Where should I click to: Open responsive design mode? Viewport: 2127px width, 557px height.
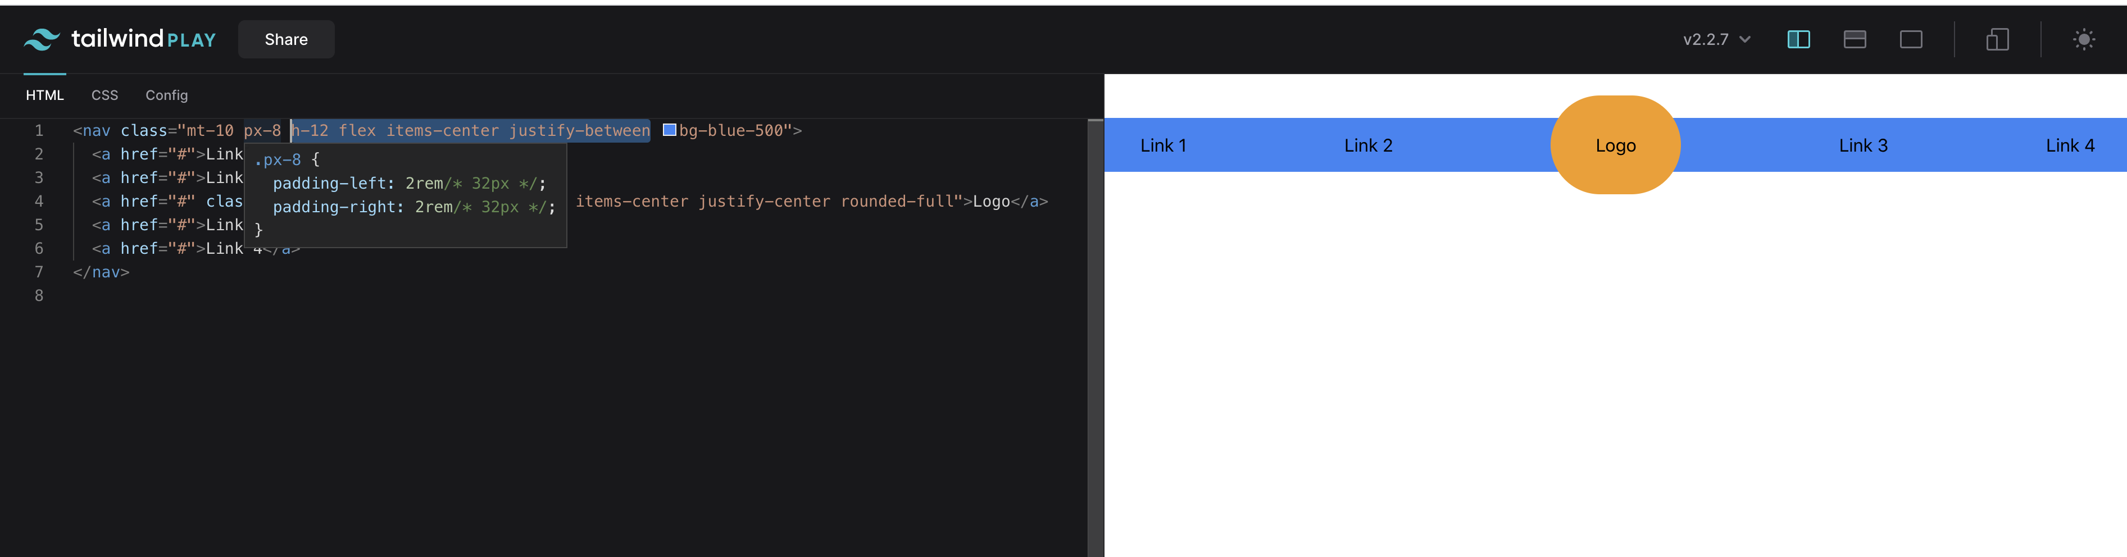pyautogui.click(x=1997, y=39)
